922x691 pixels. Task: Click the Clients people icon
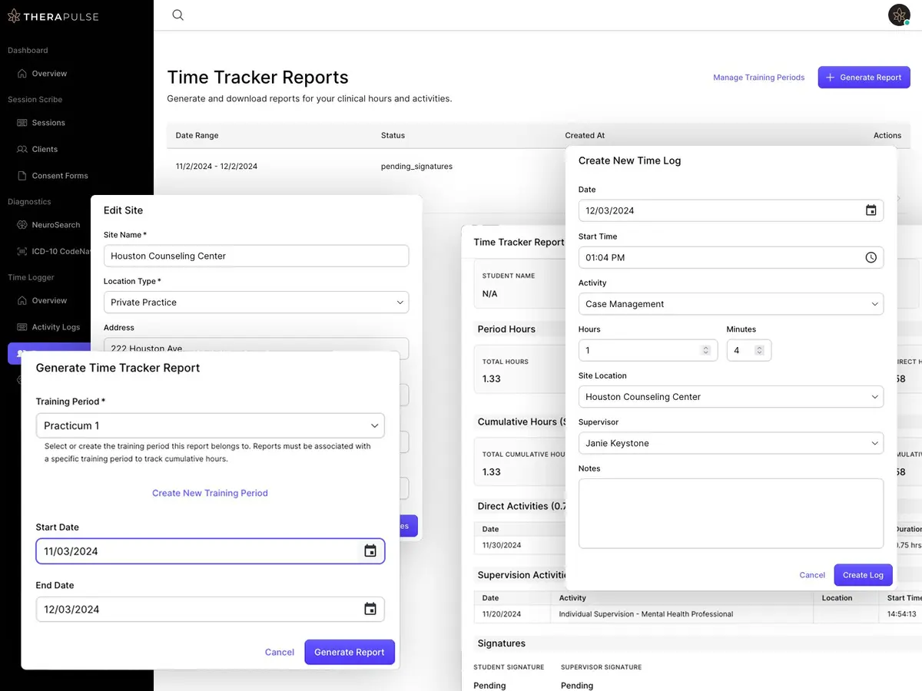pos(22,149)
